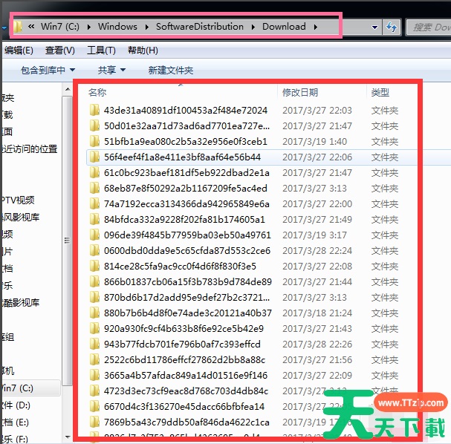Sort by 名称 column header
451x444 pixels.
coord(97,93)
